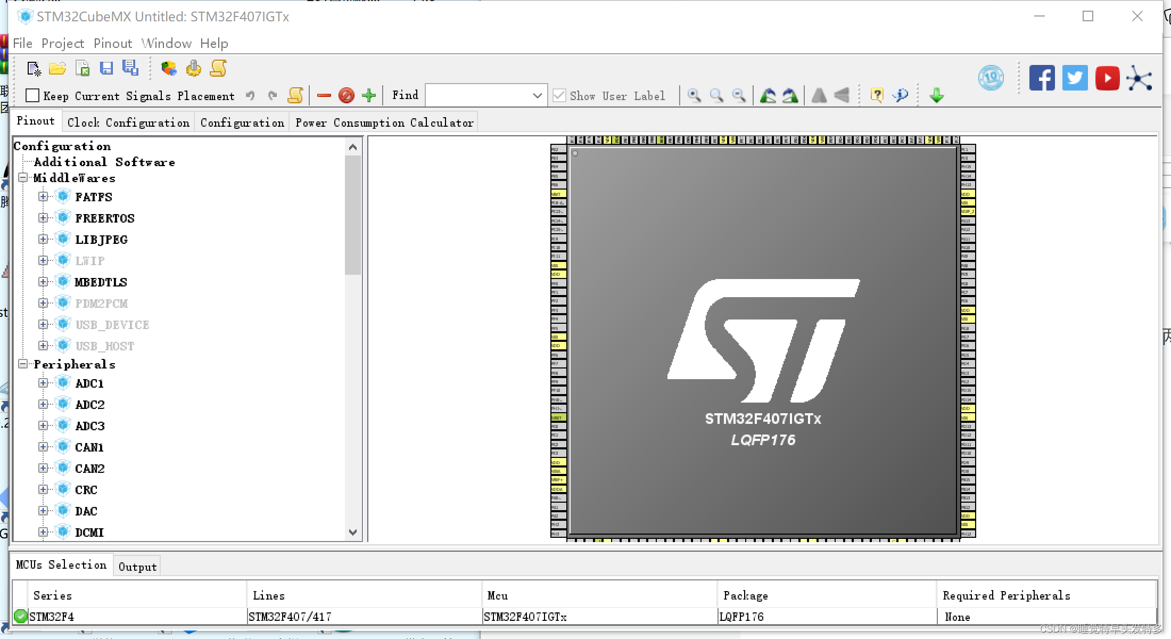Toggle the STM32F4 selection indicator row
Image resolution: width=1171 pixels, height=639 pixels.
(x=20, y=616)
